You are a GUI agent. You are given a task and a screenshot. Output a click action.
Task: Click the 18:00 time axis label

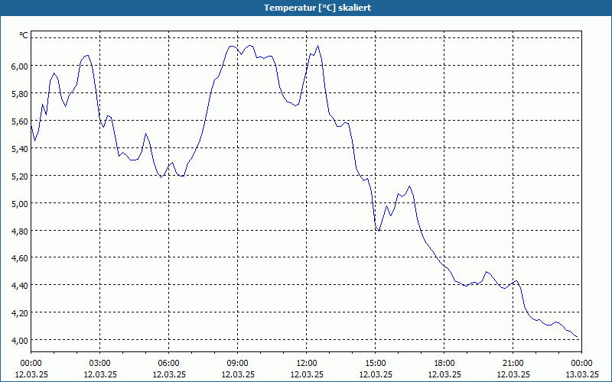(444, 364)
